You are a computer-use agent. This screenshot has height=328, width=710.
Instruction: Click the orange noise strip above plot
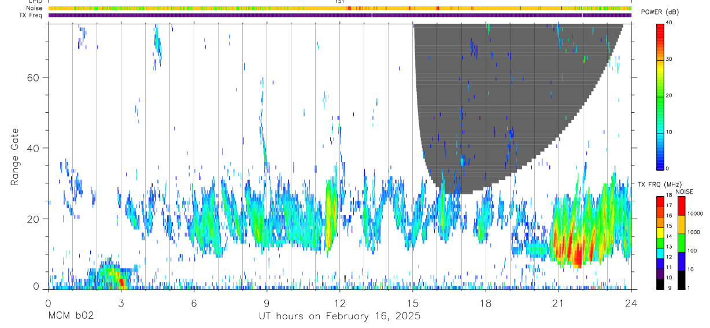(340, 8)
